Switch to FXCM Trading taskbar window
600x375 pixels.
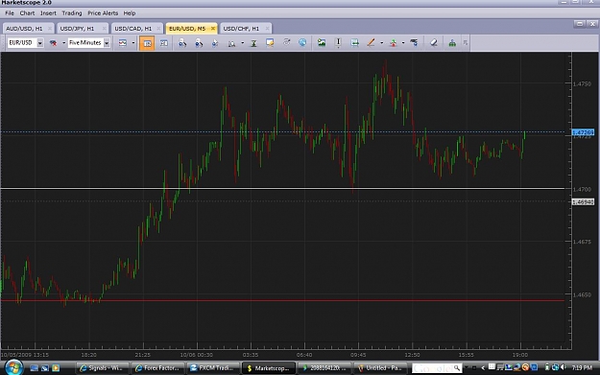(x=213, y=368)
